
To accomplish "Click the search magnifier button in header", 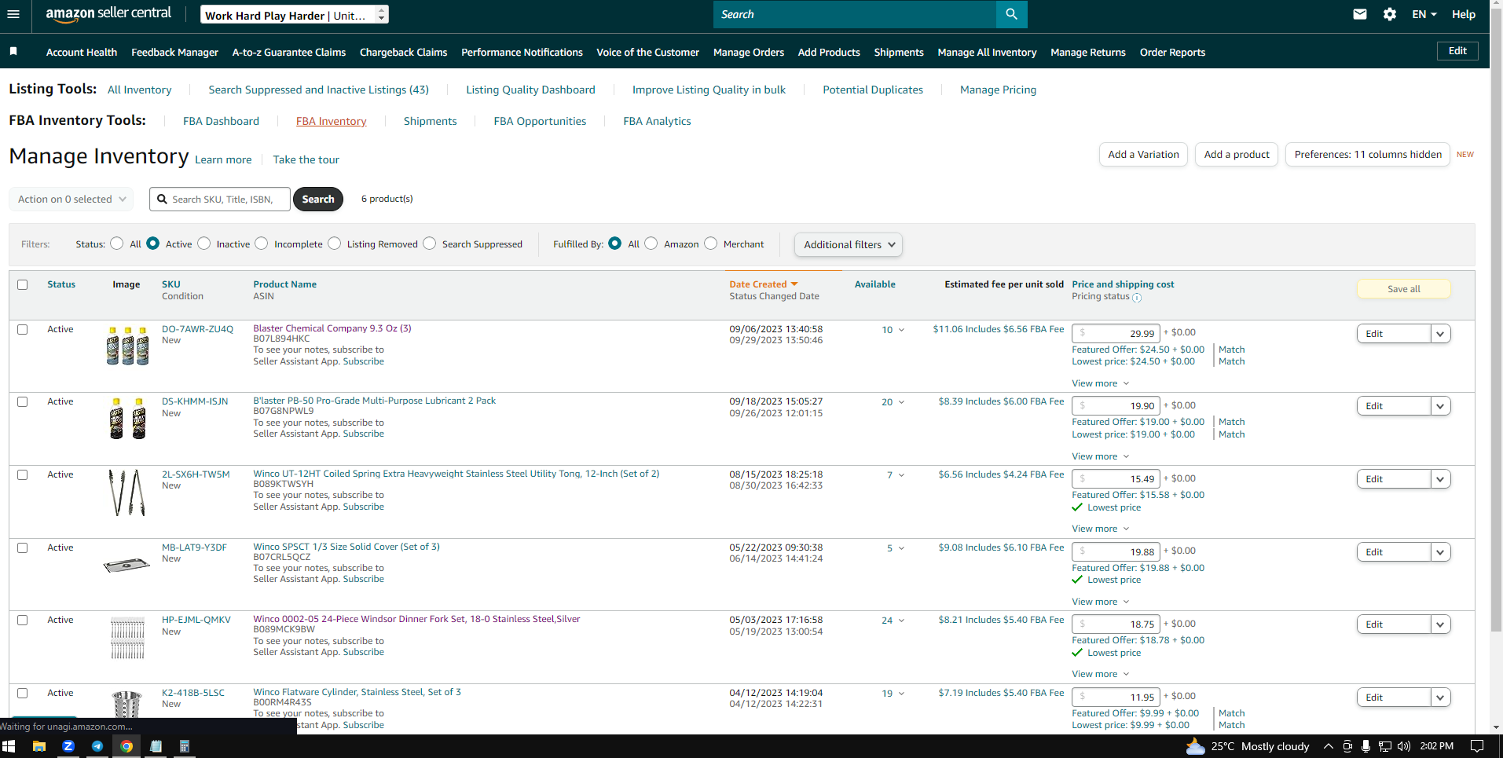I will [x=1011, y=14].
